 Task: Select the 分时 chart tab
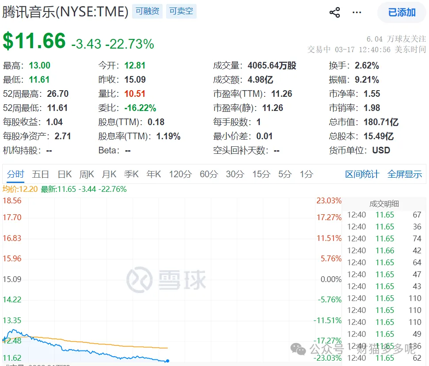click(x=15, y=174)
